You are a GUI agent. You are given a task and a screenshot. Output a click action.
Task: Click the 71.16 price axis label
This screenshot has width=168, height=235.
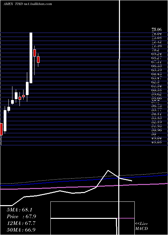(157, 46)
